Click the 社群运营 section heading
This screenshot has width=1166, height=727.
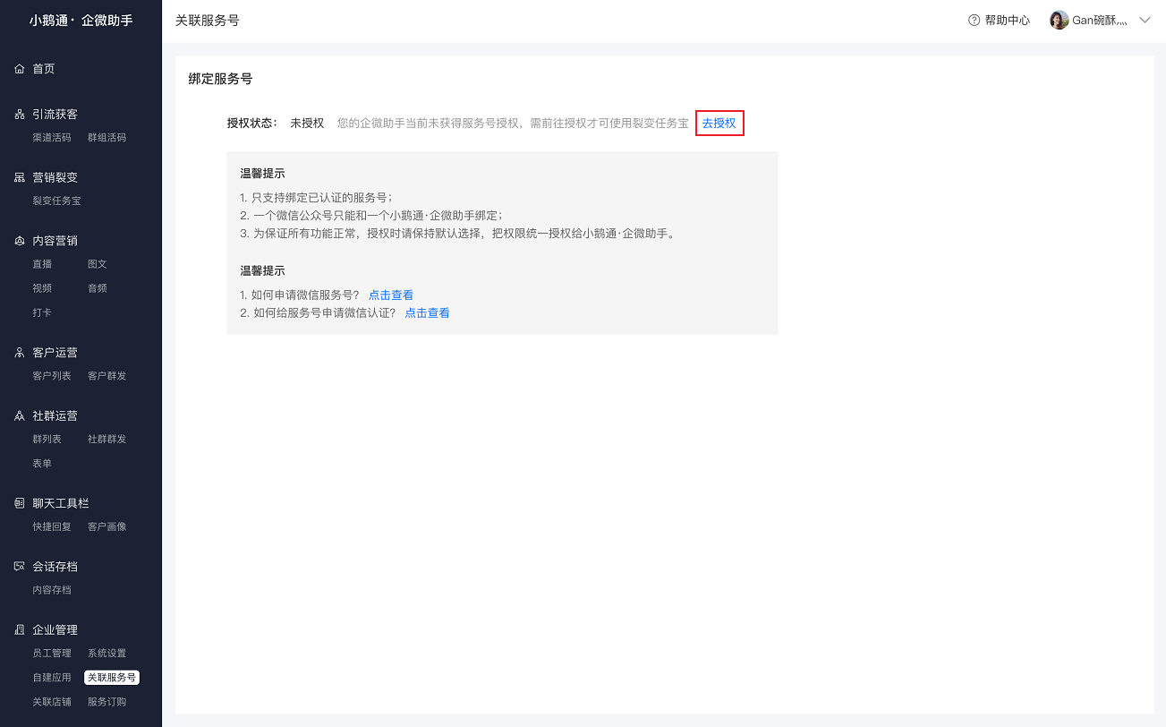pos(55,415)
